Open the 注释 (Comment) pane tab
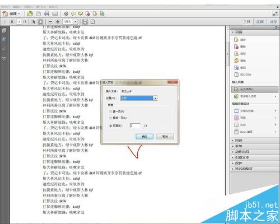The image size is (280, 224). pyautogui.click(x=260, y=22)
